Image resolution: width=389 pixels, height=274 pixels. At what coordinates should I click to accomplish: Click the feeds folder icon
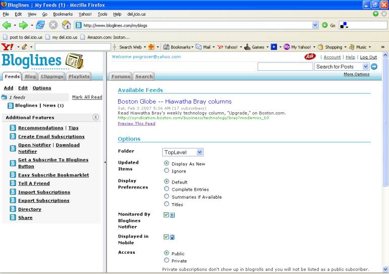pyautogui.click(x=4, y=97)
